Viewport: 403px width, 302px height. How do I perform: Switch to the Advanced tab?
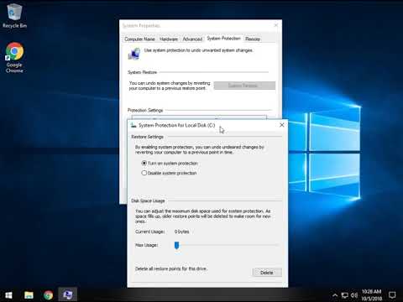[192, 39]
